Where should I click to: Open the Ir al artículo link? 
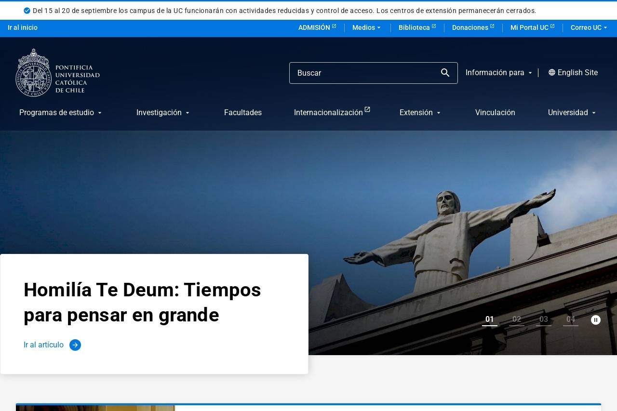(x=43, y=345)
